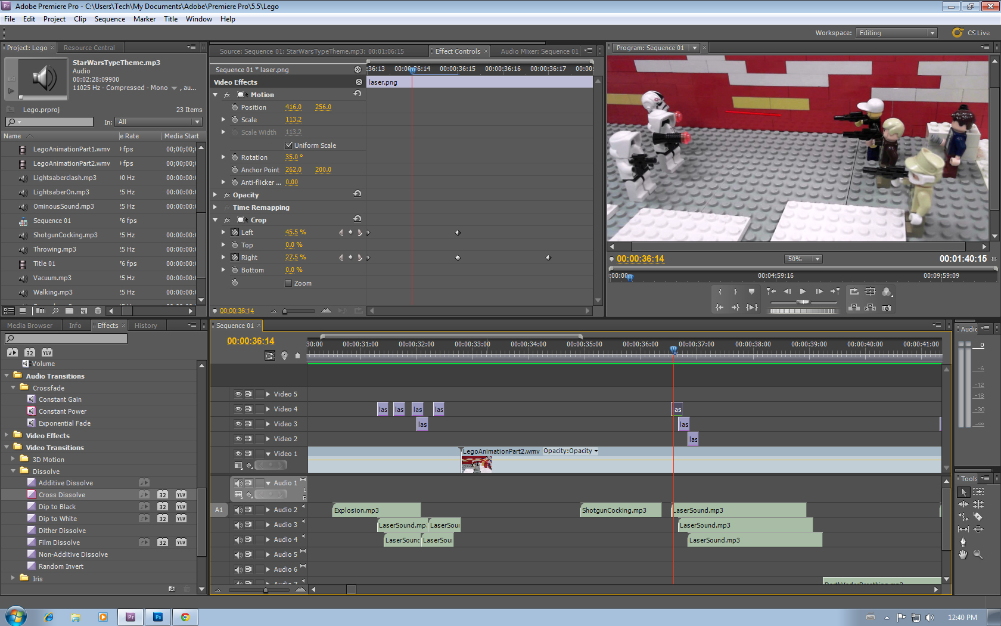The height and width of the screenshot is (626, 1001).
Task: Click the New Item icon in Project panel
Action: [x=84, y=311]
